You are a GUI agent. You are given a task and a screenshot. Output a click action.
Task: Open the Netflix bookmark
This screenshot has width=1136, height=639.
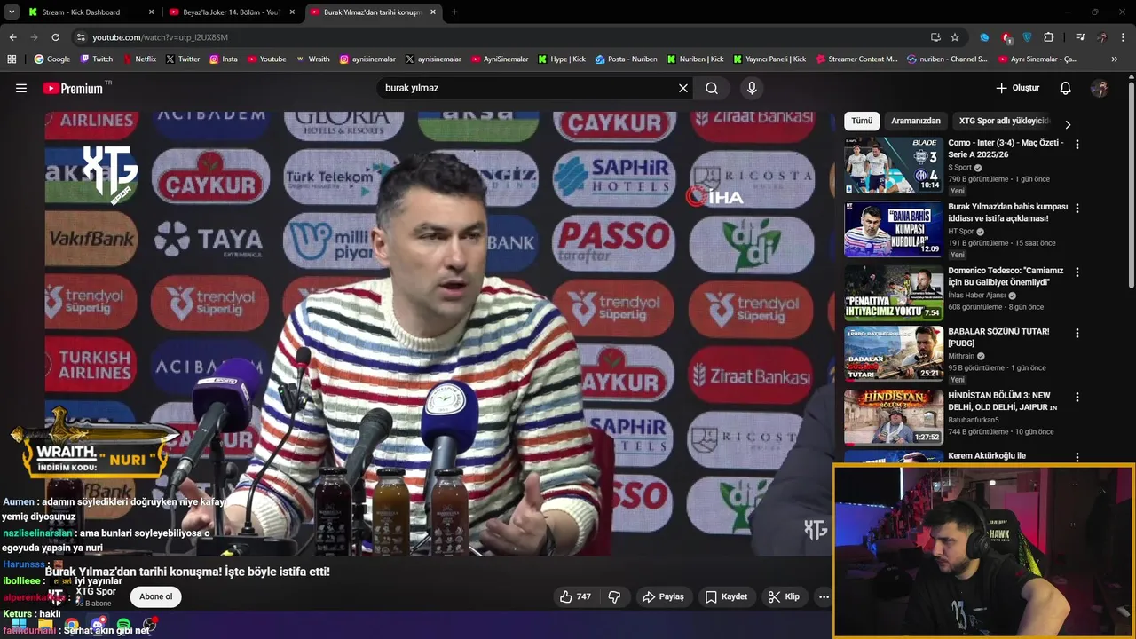coord(139,59)
